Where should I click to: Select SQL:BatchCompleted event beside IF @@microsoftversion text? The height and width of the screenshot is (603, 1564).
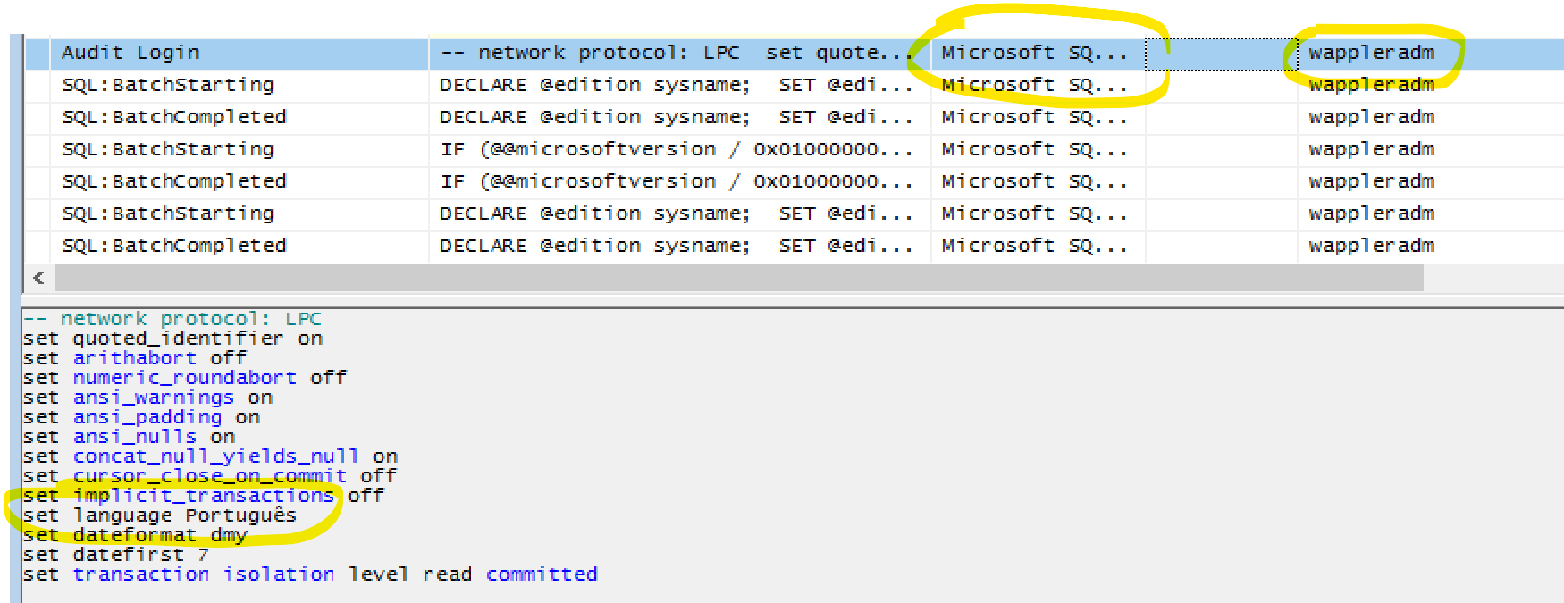pyautogui.click(x=174, y=181)
